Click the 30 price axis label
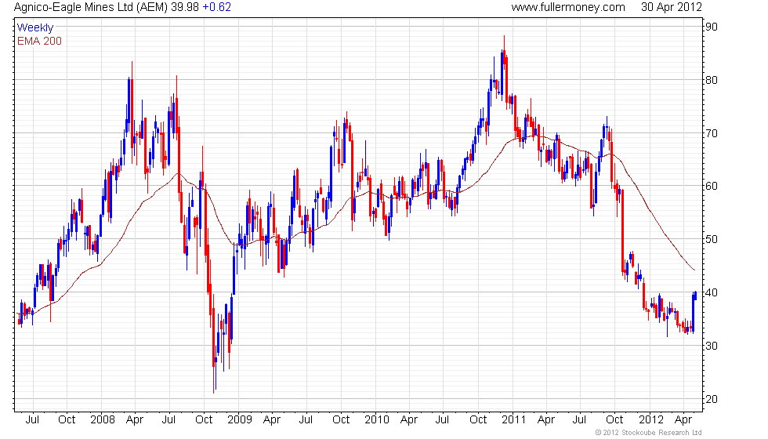Viewport: 768px width, 439px height. pos(712,346)
